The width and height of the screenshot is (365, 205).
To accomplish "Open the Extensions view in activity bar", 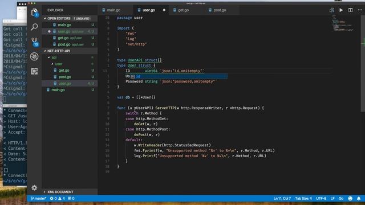I will 34,71.
